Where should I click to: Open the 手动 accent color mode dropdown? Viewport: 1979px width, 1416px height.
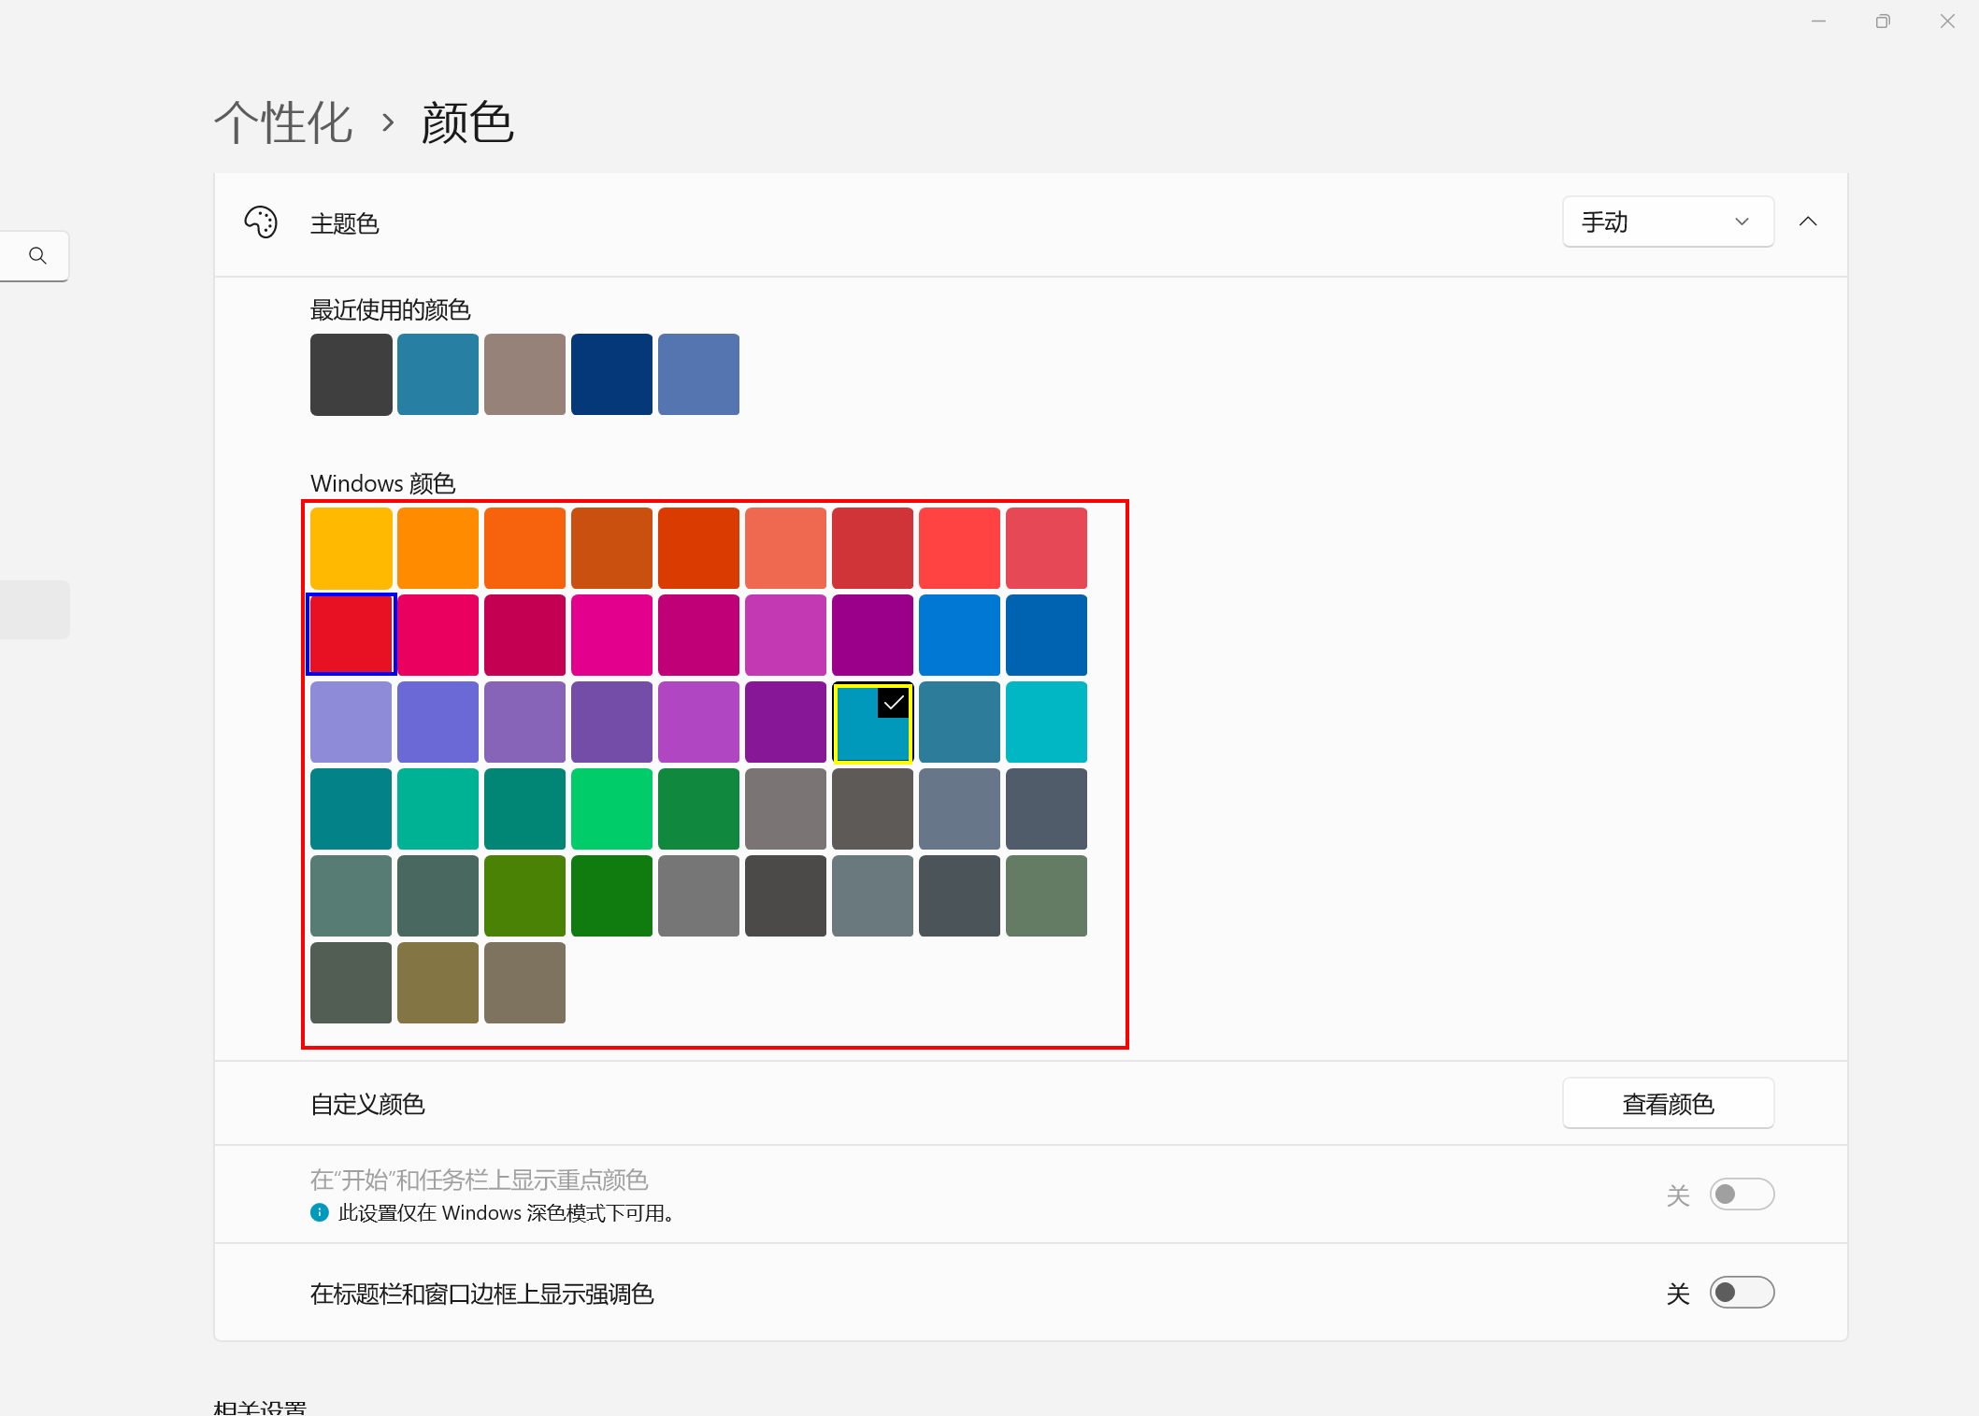1668,222
